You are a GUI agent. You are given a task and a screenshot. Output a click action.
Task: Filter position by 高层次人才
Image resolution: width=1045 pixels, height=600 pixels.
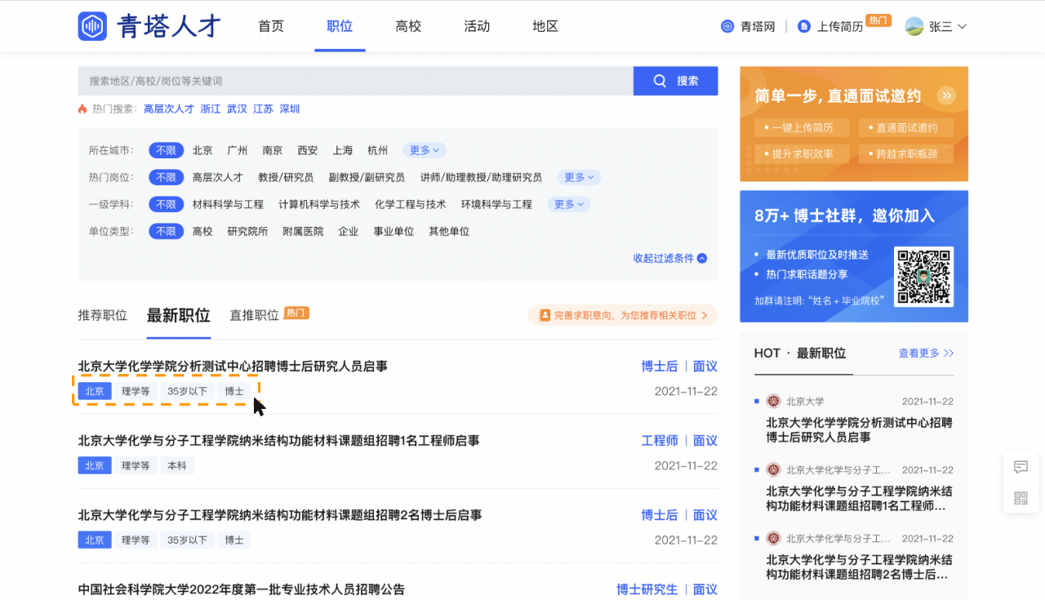pyautogui.click(x=218, y=177)
